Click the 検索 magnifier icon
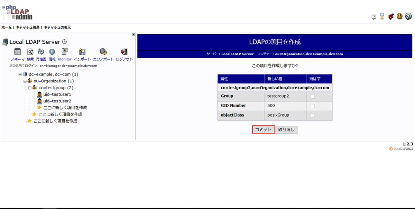This screenshot has height=209, width=415. tap(30, 52)
